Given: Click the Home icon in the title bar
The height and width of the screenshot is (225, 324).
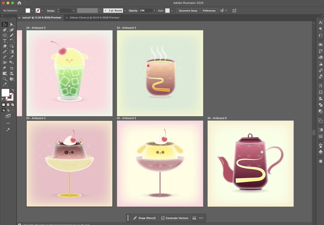Looking at the screenshot, I should click(19, 3).
